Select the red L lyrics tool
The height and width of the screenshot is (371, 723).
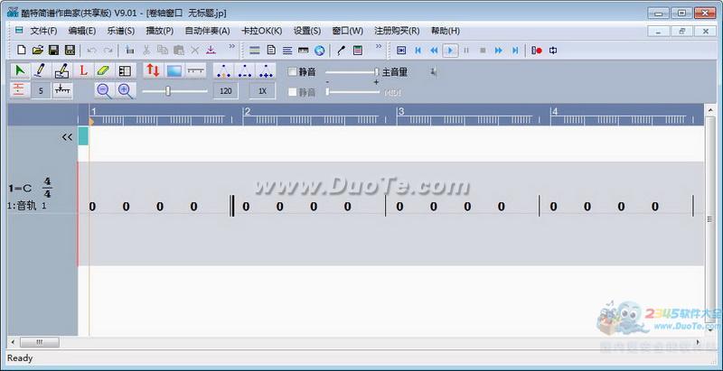point(83,70)
